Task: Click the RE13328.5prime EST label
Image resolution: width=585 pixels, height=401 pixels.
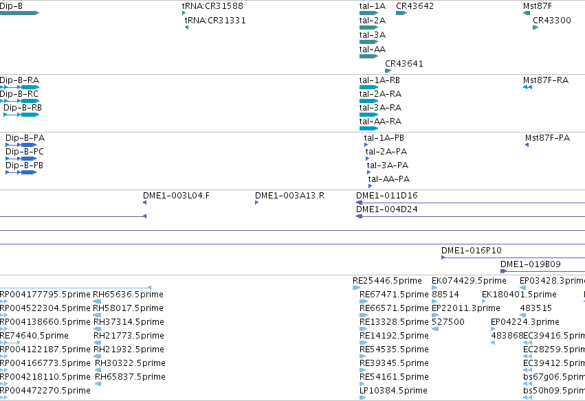Action: coord(394,321)
